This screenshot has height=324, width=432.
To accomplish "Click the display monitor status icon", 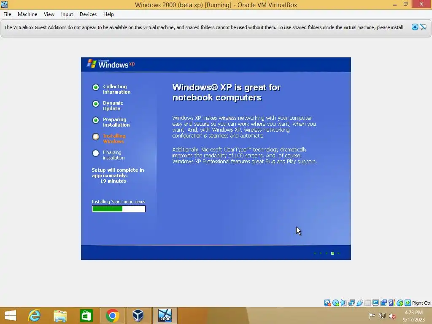I will pos(375,303).
